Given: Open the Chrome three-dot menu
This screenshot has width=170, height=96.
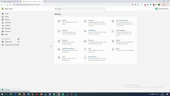Looking at the screenshot, I should point(168,5).
